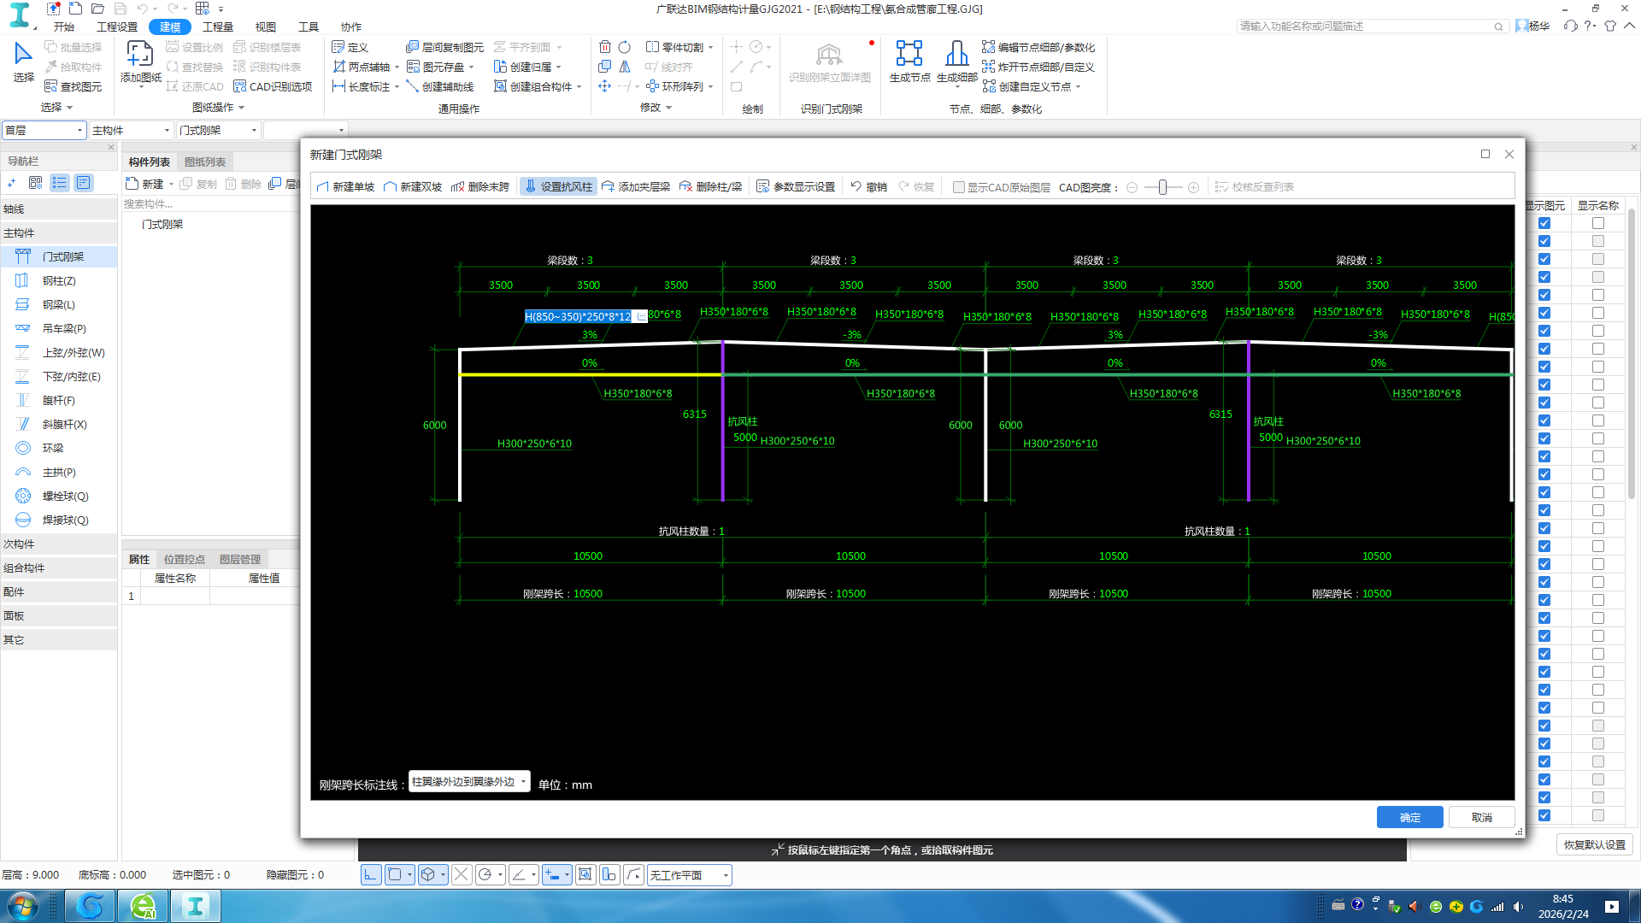Screen dimensions: 1641x923
Task: Choose 螺栓球(Q) component in sidebar
Action: (64, 496)
